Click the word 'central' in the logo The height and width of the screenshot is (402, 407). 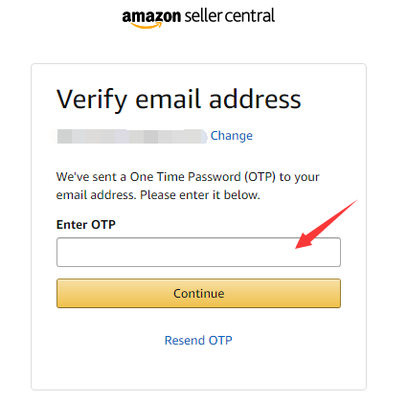tap(250, 15)
